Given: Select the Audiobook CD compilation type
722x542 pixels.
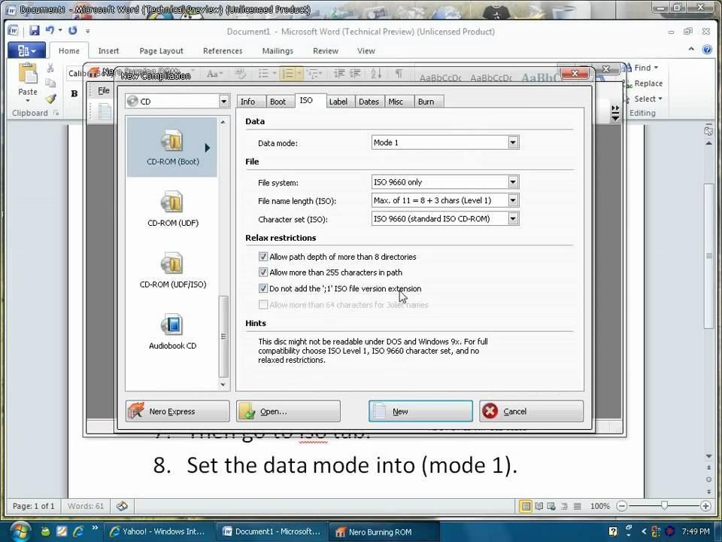Looking at the screenshot, I should pyautogui.click(x=172, y=331).
